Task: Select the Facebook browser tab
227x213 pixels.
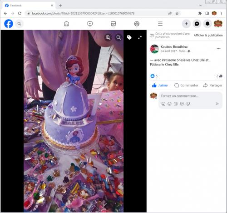Action: coord(29,5)
